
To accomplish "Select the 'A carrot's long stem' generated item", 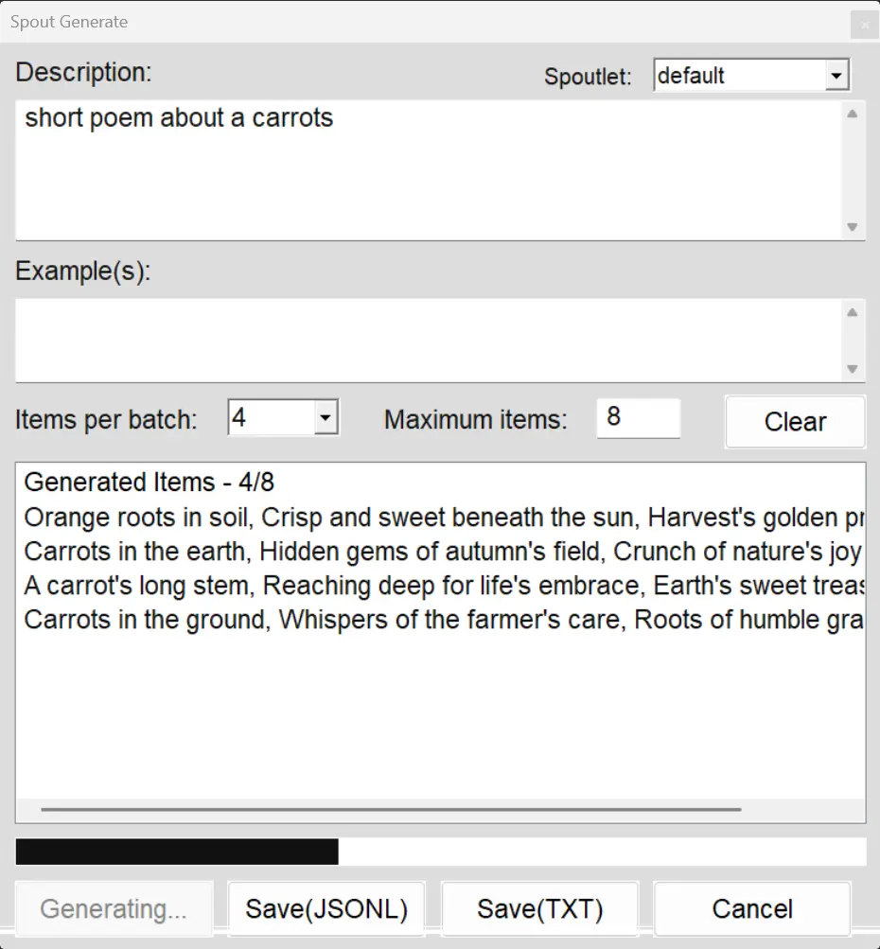I will tap(444, 586).
